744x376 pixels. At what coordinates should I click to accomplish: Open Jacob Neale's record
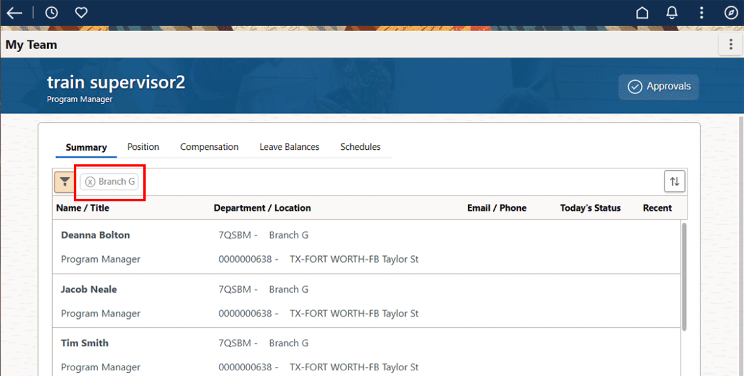point(88,289)
